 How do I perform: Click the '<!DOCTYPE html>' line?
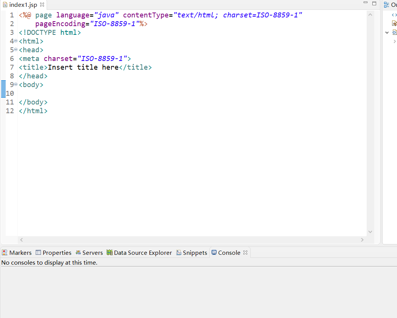coord(50,33)
